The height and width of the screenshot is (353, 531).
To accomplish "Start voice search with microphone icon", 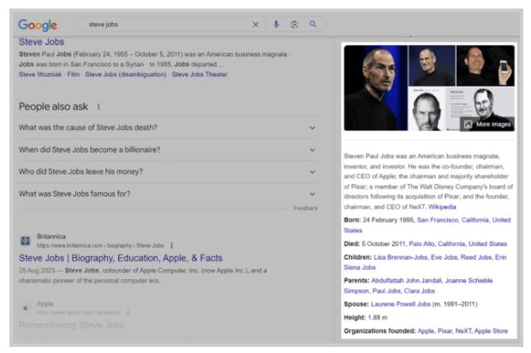I will coord(277,24).
